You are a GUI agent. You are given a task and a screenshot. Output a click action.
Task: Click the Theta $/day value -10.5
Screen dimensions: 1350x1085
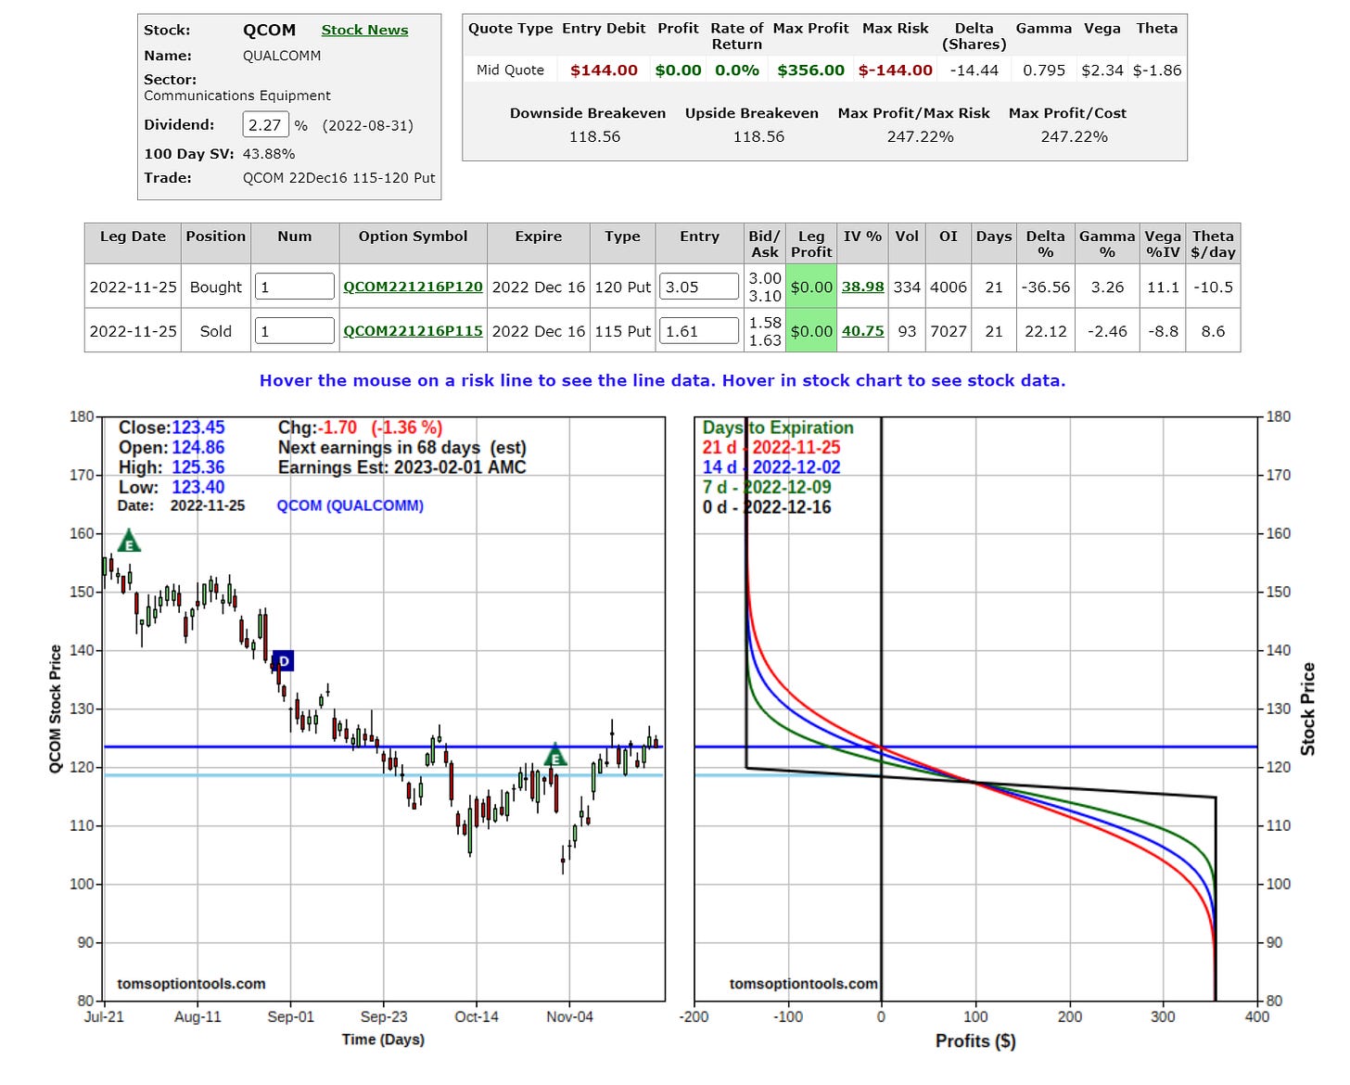(1213, 287)
